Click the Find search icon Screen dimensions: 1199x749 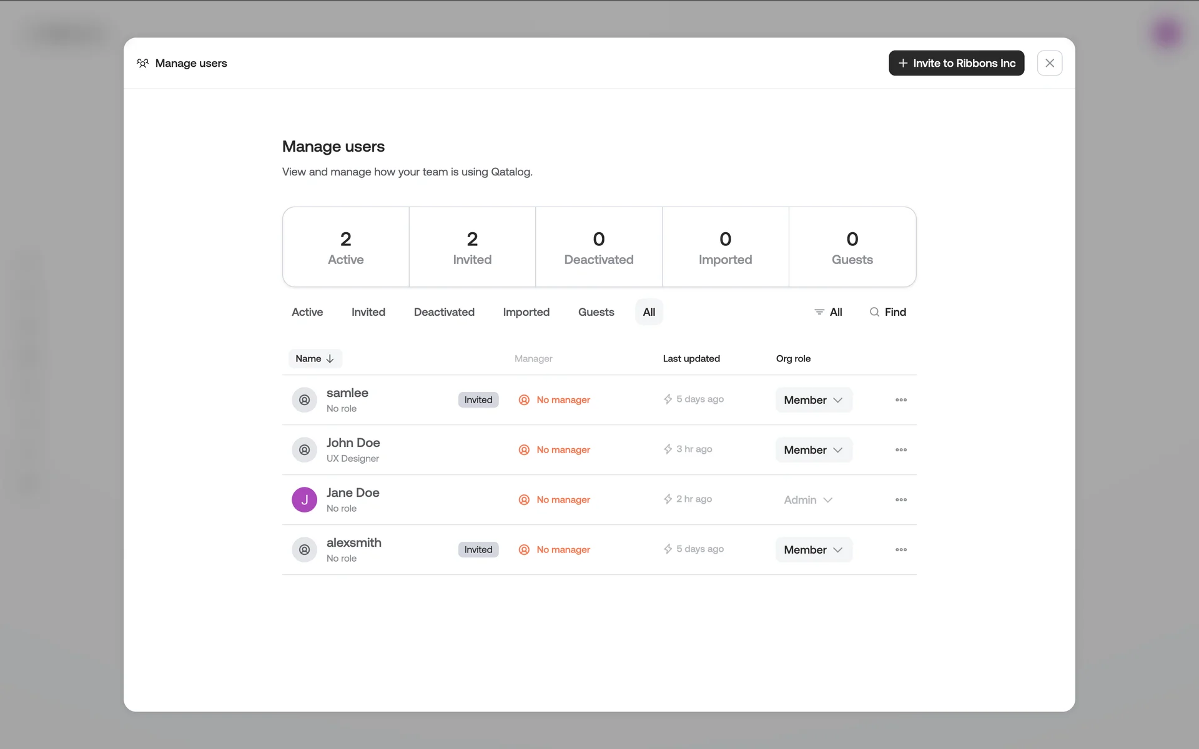point(874,312)
